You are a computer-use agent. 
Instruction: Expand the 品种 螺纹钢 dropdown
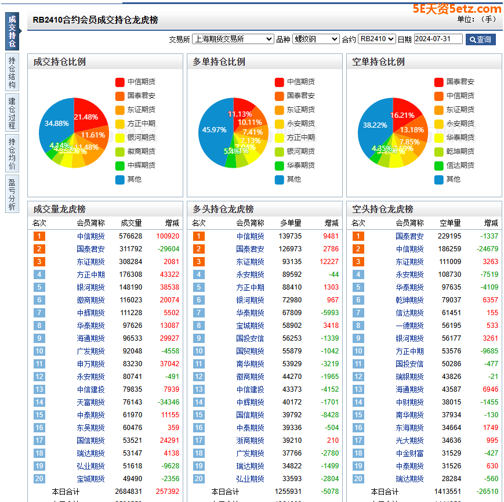coord(316,39)
